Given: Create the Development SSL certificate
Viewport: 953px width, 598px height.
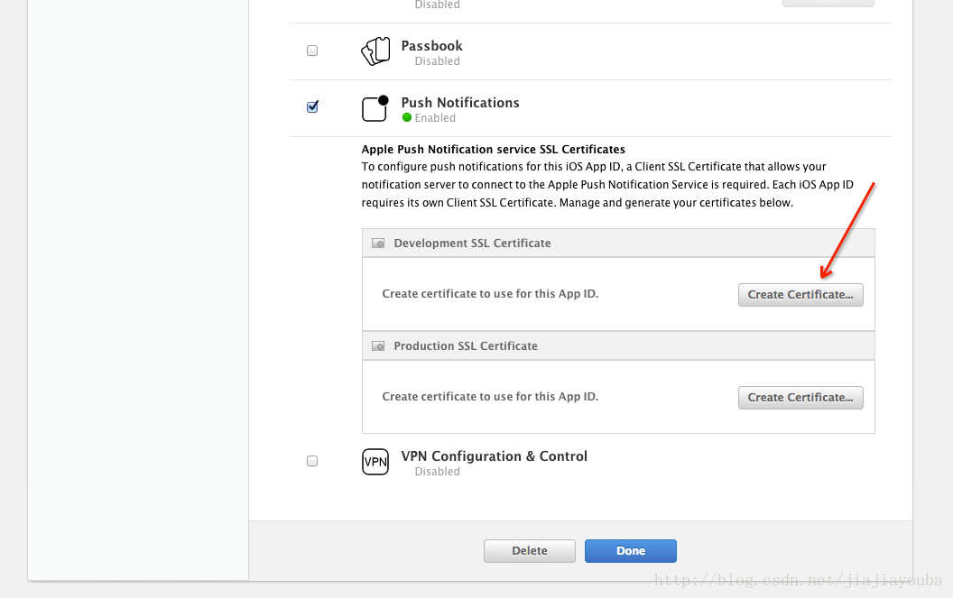Looking at the screenshot, I should 800,295.
